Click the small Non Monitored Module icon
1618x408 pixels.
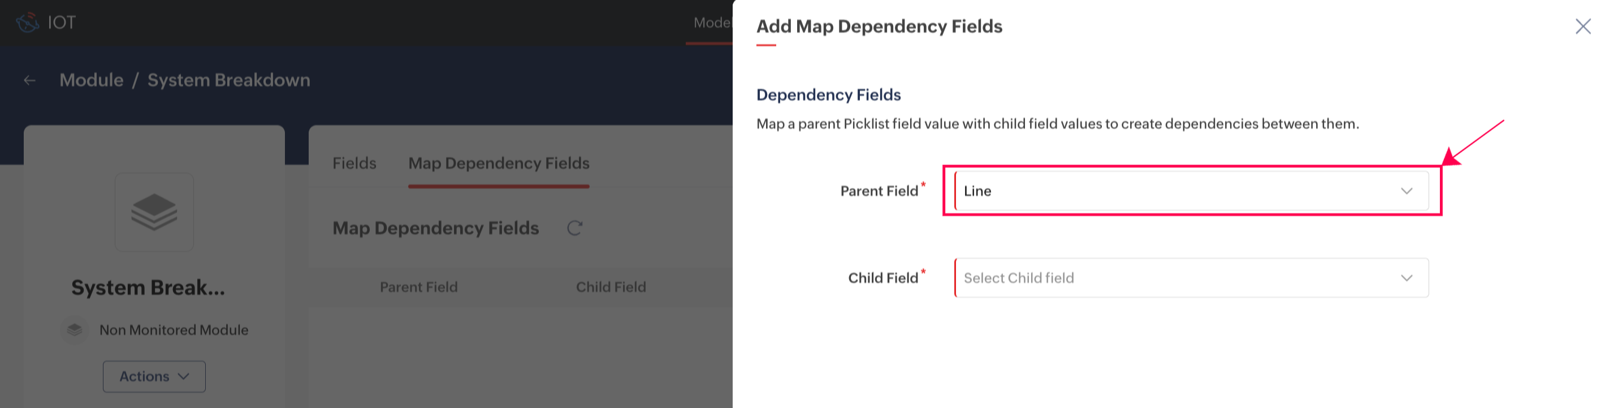75,329
